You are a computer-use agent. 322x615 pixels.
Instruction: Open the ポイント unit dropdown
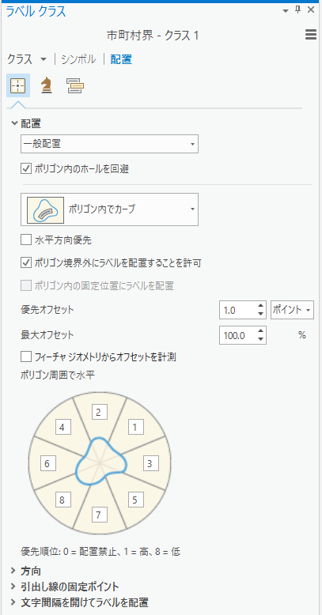coord(293,310)
